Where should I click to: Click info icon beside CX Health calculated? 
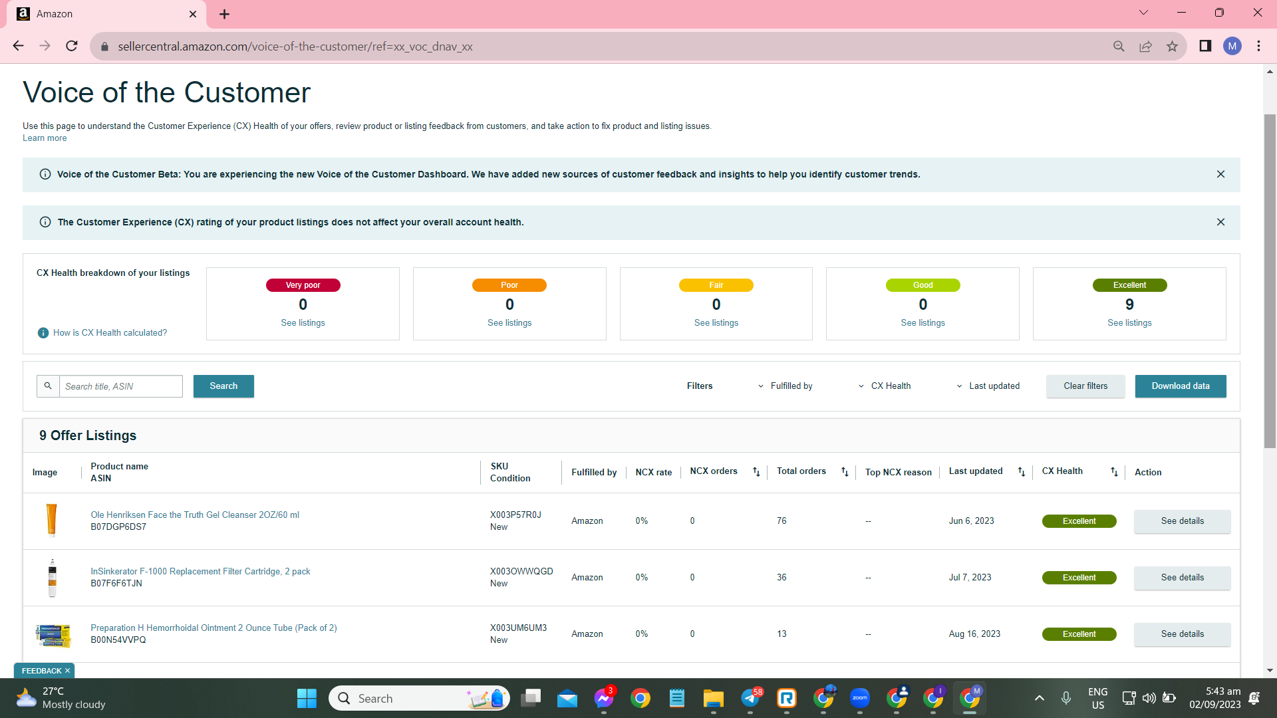pyautogui.click(x=43, y=333)
